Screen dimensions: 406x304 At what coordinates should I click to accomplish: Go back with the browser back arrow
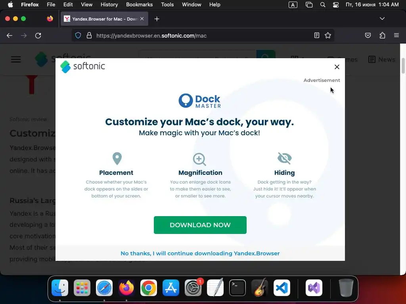pyautogui.click(x=10, y=35)
